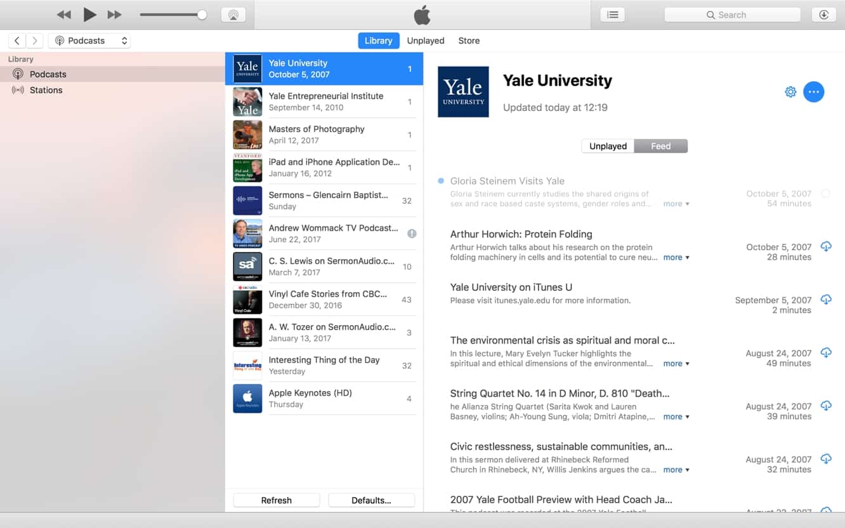Open the blue more-options ellipsis button
Image resolution: width=845 pixels, height=528 pixels.
814,92
